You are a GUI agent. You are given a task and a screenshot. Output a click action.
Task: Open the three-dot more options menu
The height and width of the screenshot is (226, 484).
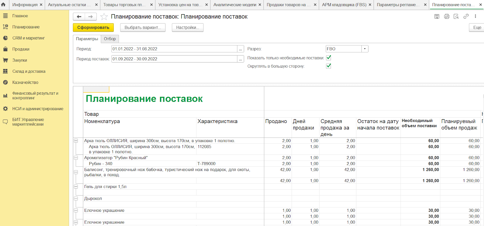pyautogui.click(x=475, y=17)
